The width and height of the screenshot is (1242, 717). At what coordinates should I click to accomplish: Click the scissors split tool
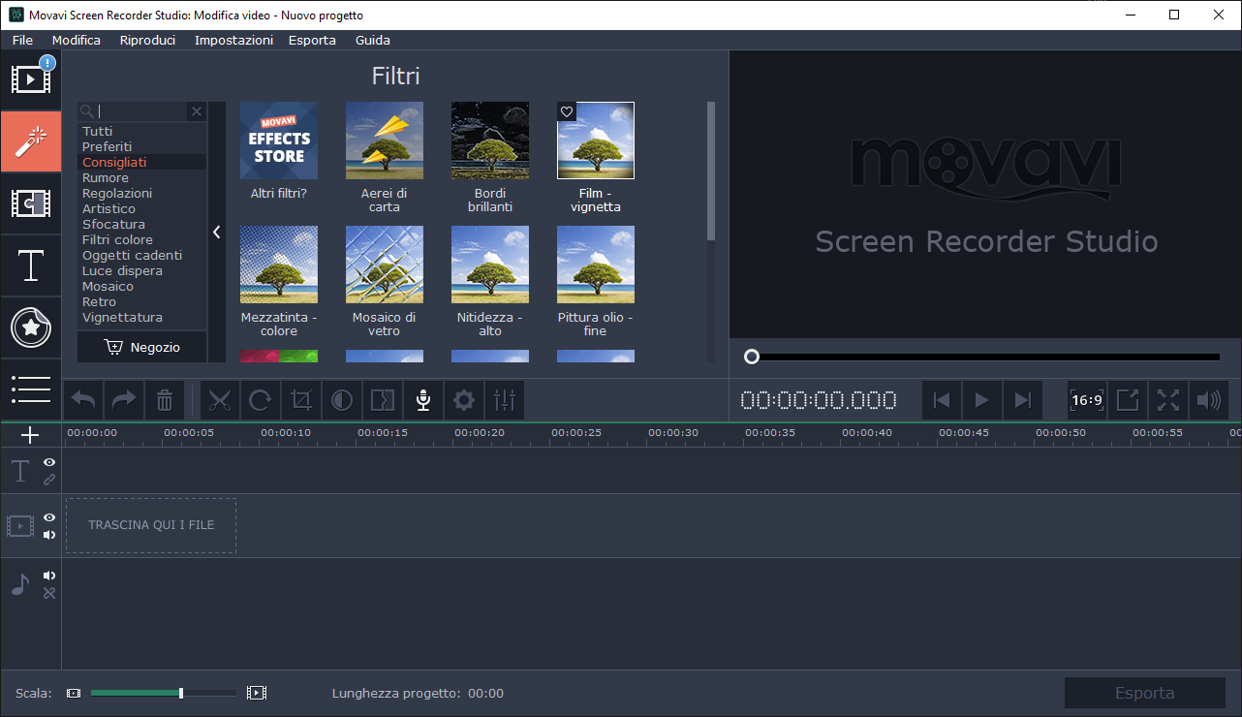pos(220,400)
